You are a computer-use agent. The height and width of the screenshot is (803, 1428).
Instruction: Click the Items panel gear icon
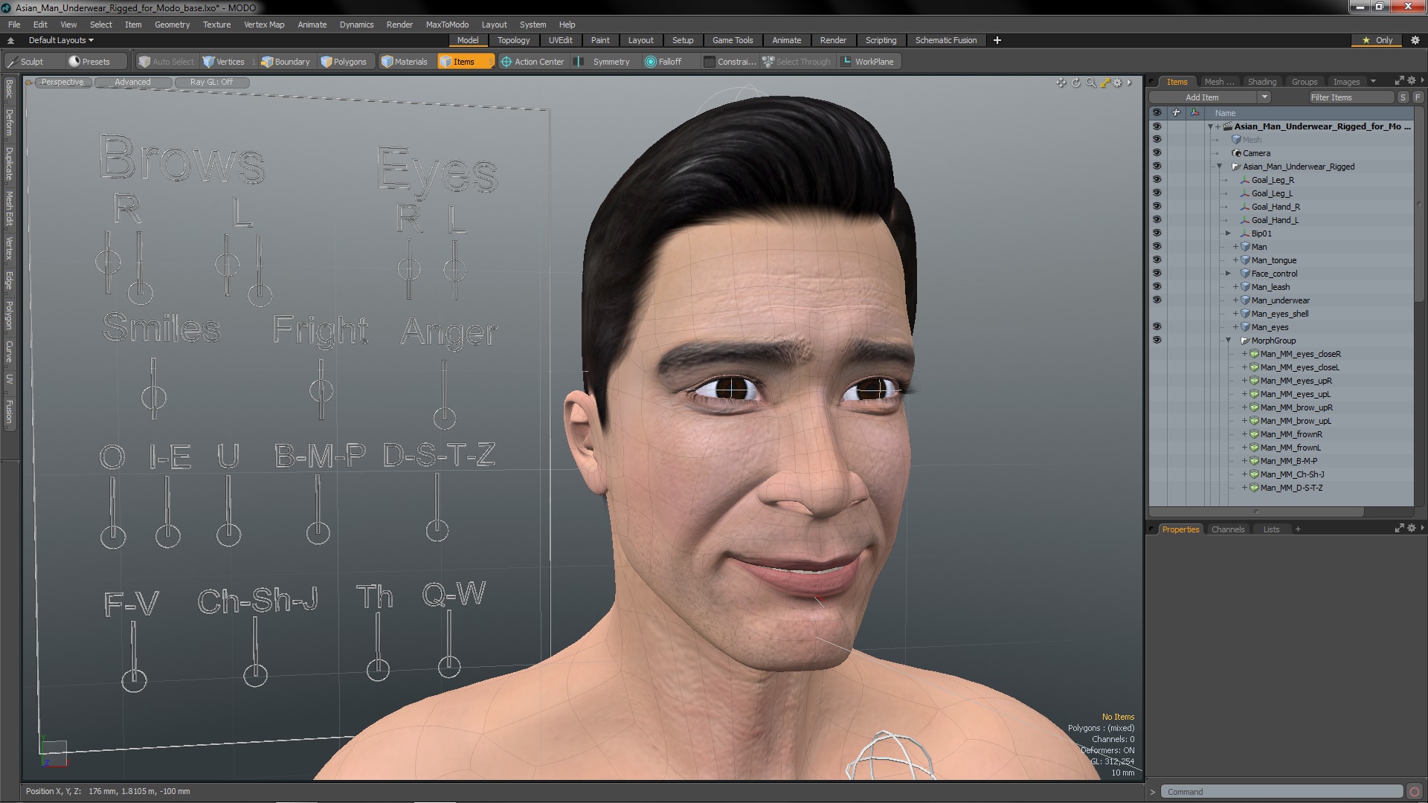(x=1410, y=80)
